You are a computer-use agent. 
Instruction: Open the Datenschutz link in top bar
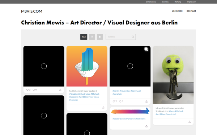[x=151, y=2]
